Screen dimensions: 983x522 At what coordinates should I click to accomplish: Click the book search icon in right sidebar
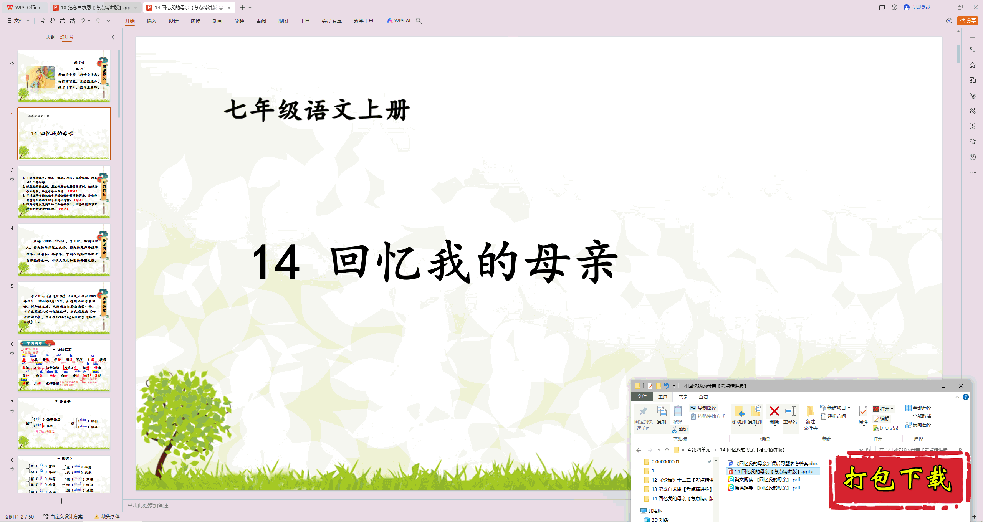(x=973, y=126)
